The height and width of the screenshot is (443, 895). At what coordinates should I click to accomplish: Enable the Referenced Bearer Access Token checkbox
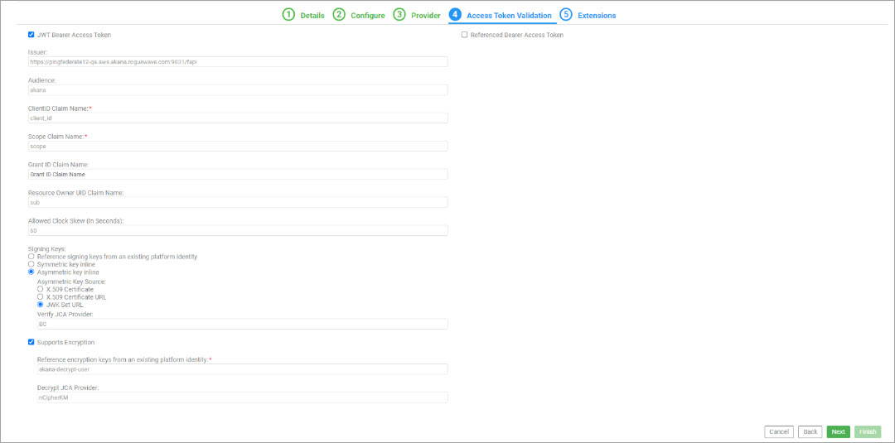tap(464, 35)
